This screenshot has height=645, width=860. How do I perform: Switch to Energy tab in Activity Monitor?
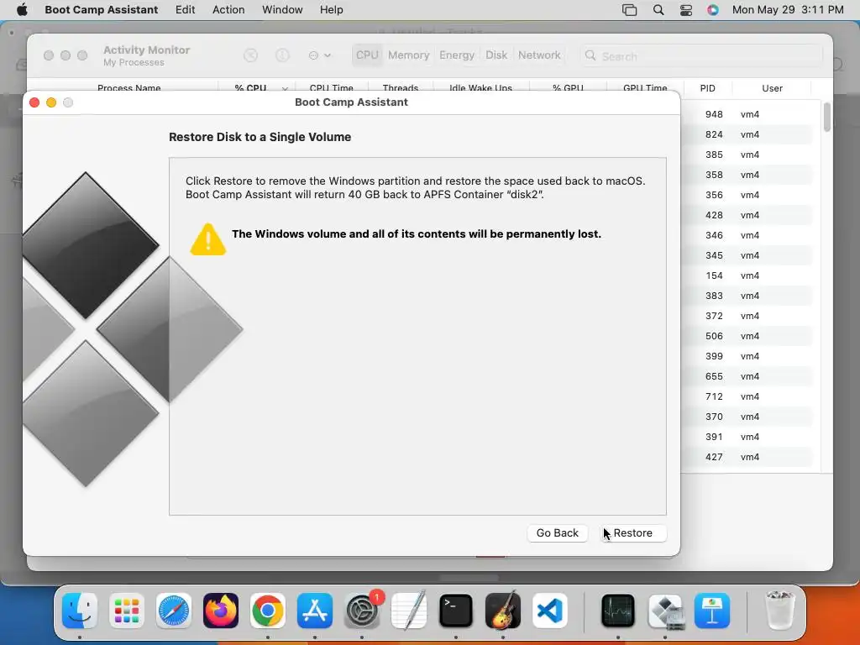tap(457, 55)
